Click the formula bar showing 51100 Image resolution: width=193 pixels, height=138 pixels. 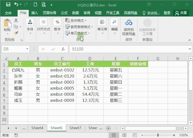tap(128, 49)
